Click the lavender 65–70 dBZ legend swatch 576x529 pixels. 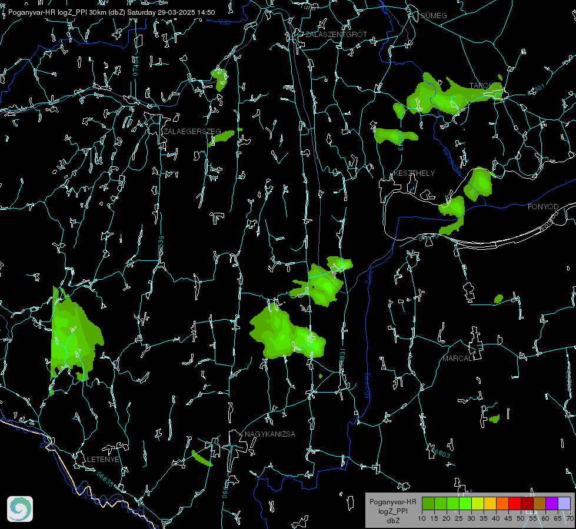click(564, 504)
